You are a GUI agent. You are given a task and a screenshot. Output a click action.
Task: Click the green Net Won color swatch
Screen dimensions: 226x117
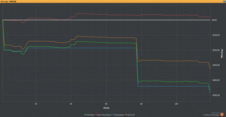tap(85, 115)
